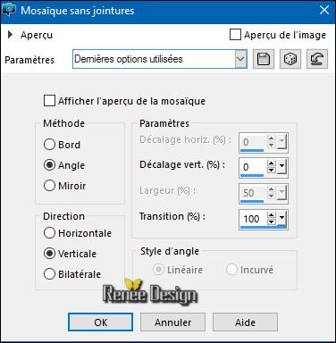Select the Miroir method radio button
The height and width of the screenshot is (343, 336).
(49, 186)
